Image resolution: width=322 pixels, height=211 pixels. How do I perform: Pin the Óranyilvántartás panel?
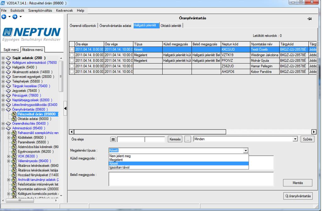tap(309, 19)
